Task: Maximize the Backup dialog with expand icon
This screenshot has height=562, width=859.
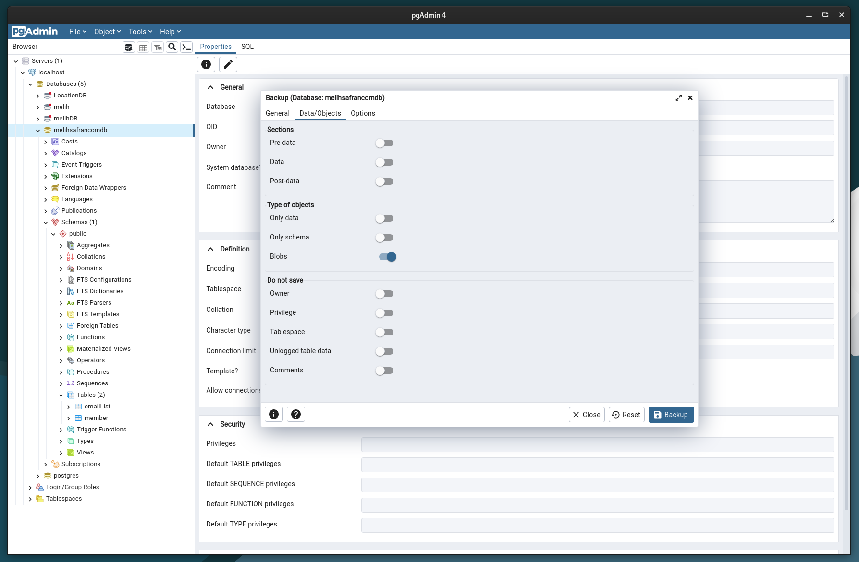Action: (x=678, y=98)
